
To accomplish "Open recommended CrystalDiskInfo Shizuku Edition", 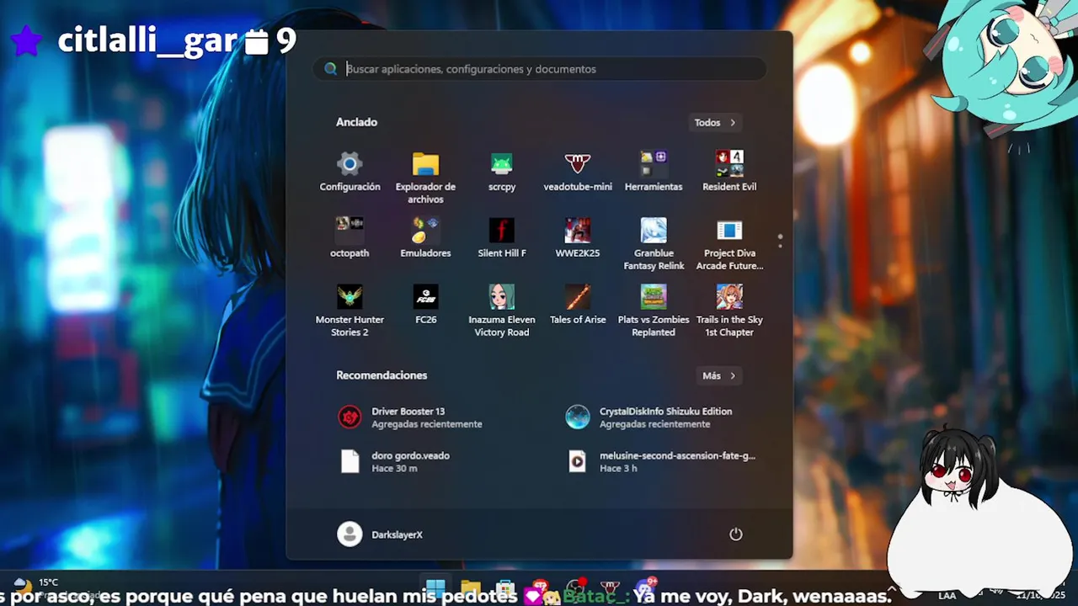I will click(x=653, y=417).
